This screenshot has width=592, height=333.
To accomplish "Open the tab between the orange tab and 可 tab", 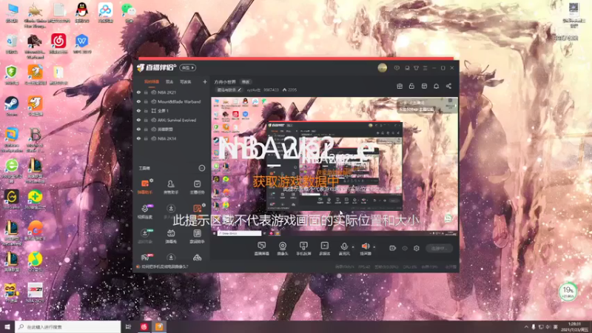I will (x=169, y=81).
